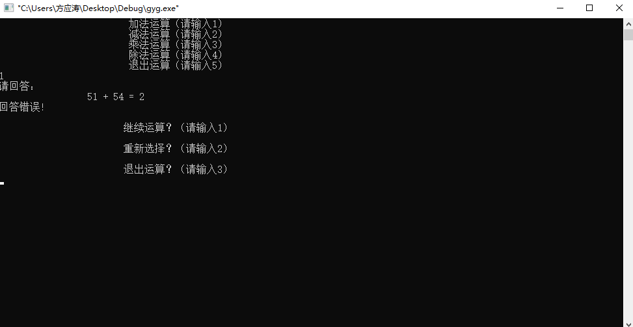Click the 除法运算 (请输入4) line
The height and width of the screenshot is (327, 633).
click(176, 55)
